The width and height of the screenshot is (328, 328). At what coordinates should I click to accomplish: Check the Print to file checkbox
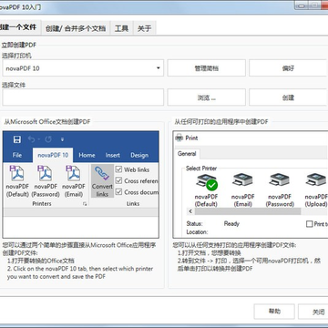309,224
